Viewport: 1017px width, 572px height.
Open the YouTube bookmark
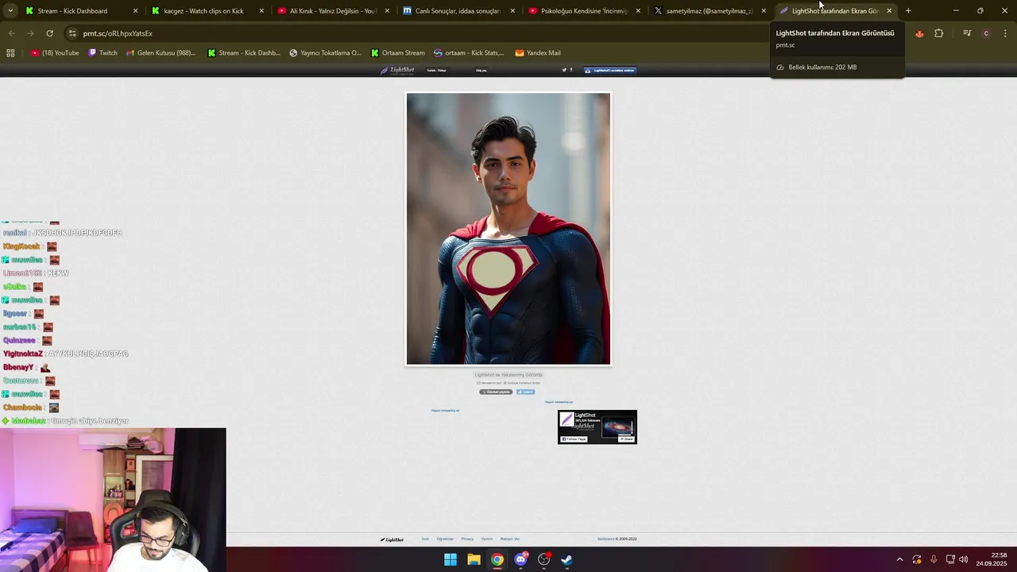coord(55,52)
